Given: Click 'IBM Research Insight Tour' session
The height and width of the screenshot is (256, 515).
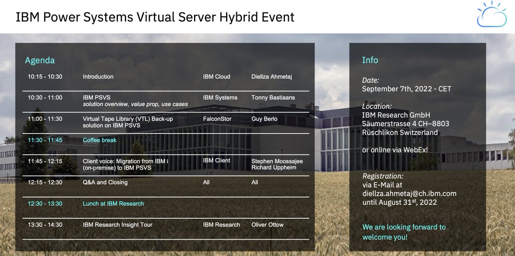Looking at the screenshot, I should 118,225.
